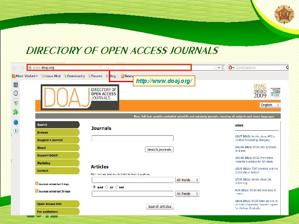
Task: Open the Search menu item
Action: point(57,124)
